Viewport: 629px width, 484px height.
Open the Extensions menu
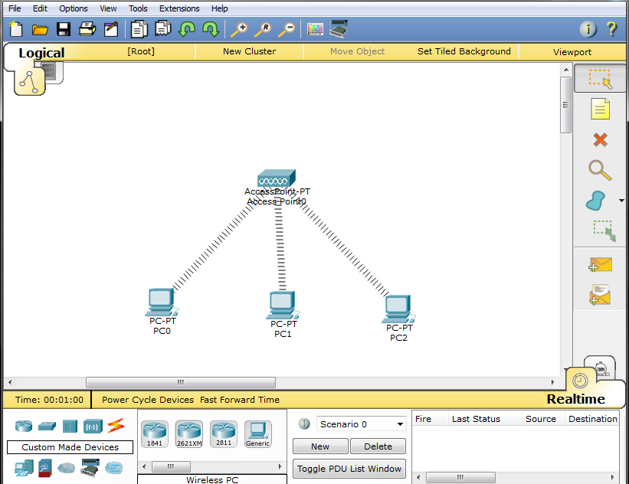pos(179,8)
